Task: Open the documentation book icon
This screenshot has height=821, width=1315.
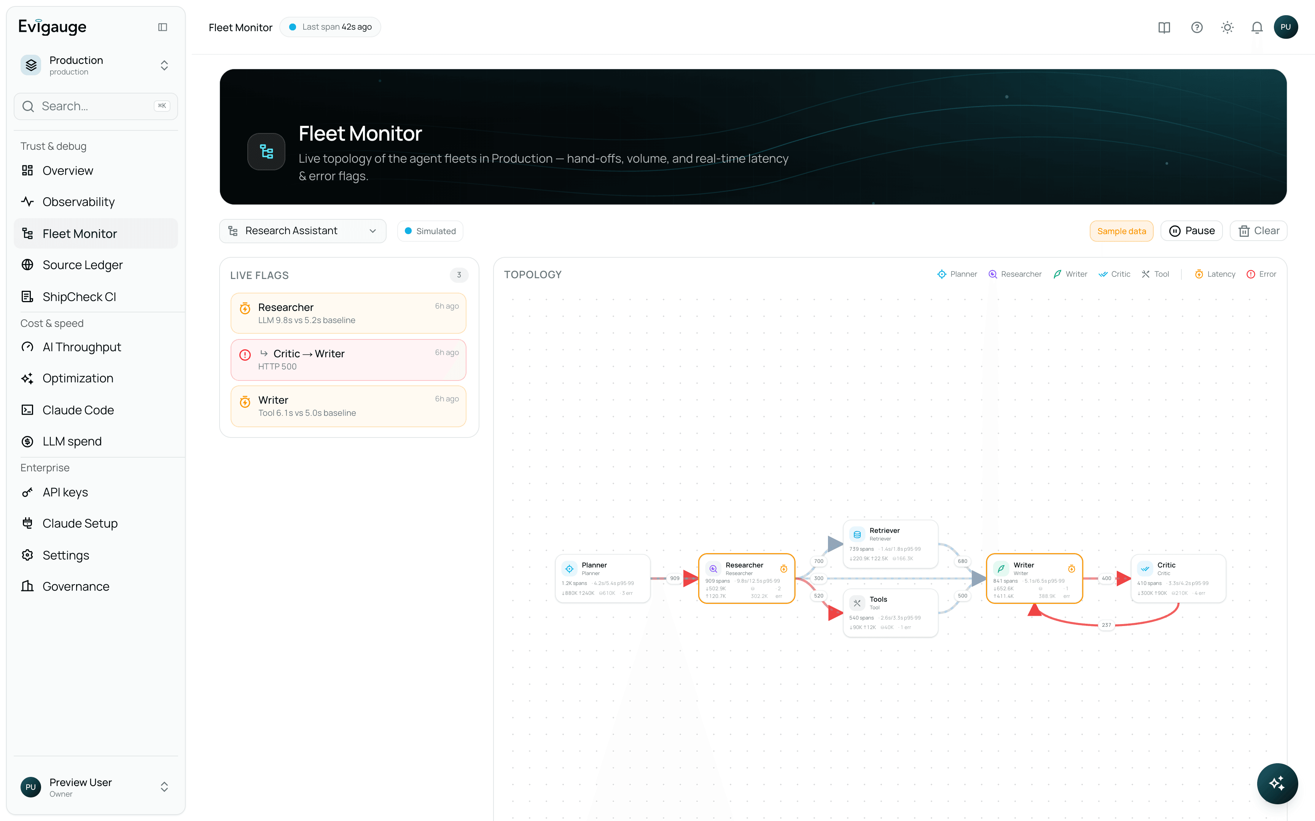Action: pos(1164,27)
